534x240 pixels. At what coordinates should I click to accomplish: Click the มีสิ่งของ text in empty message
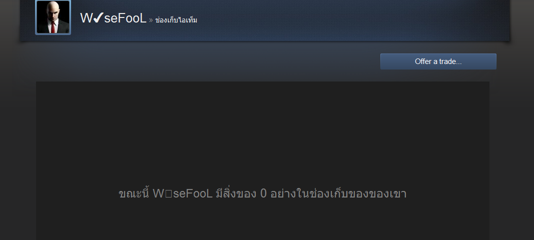click(236, 193)
